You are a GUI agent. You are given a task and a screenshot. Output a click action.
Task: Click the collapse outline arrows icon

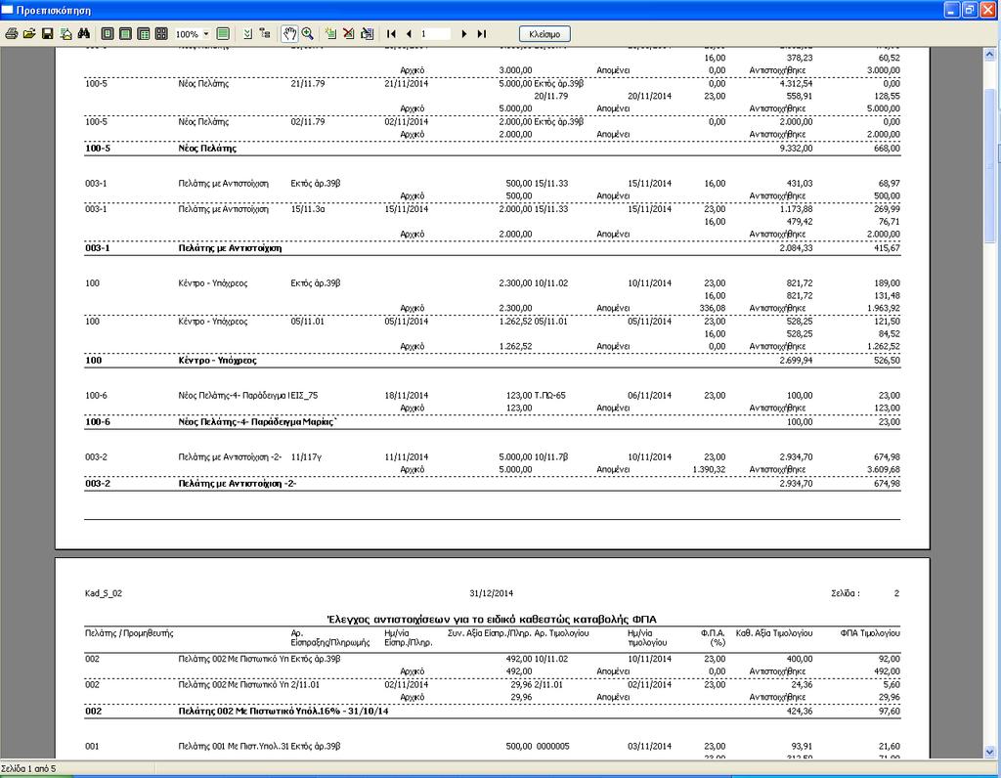[x=247, y=34]
